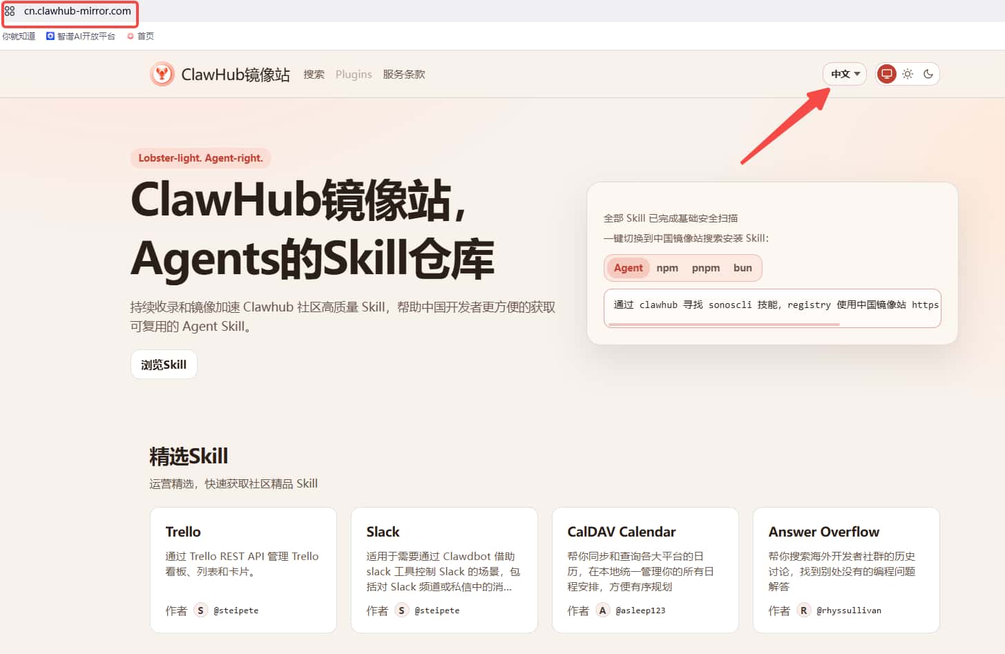Switch to light theme sun icon
Image resolution: width=1005 pixels, height=654 pixels.
tap(908, 74)
